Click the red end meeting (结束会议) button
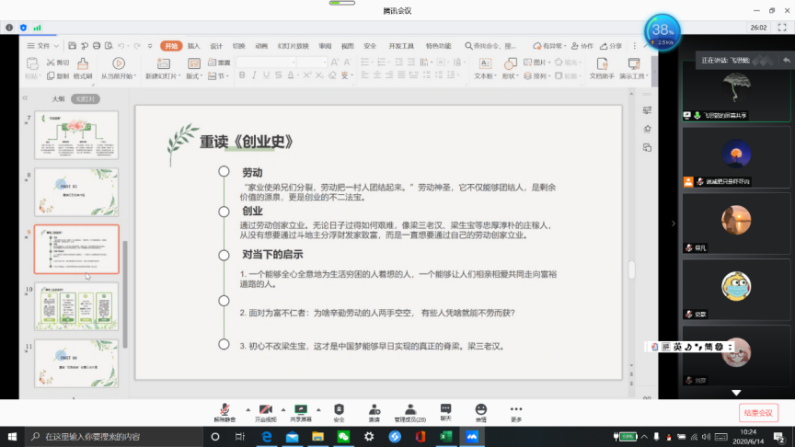This screenshot has width=795, height=447. click(758, 413)
